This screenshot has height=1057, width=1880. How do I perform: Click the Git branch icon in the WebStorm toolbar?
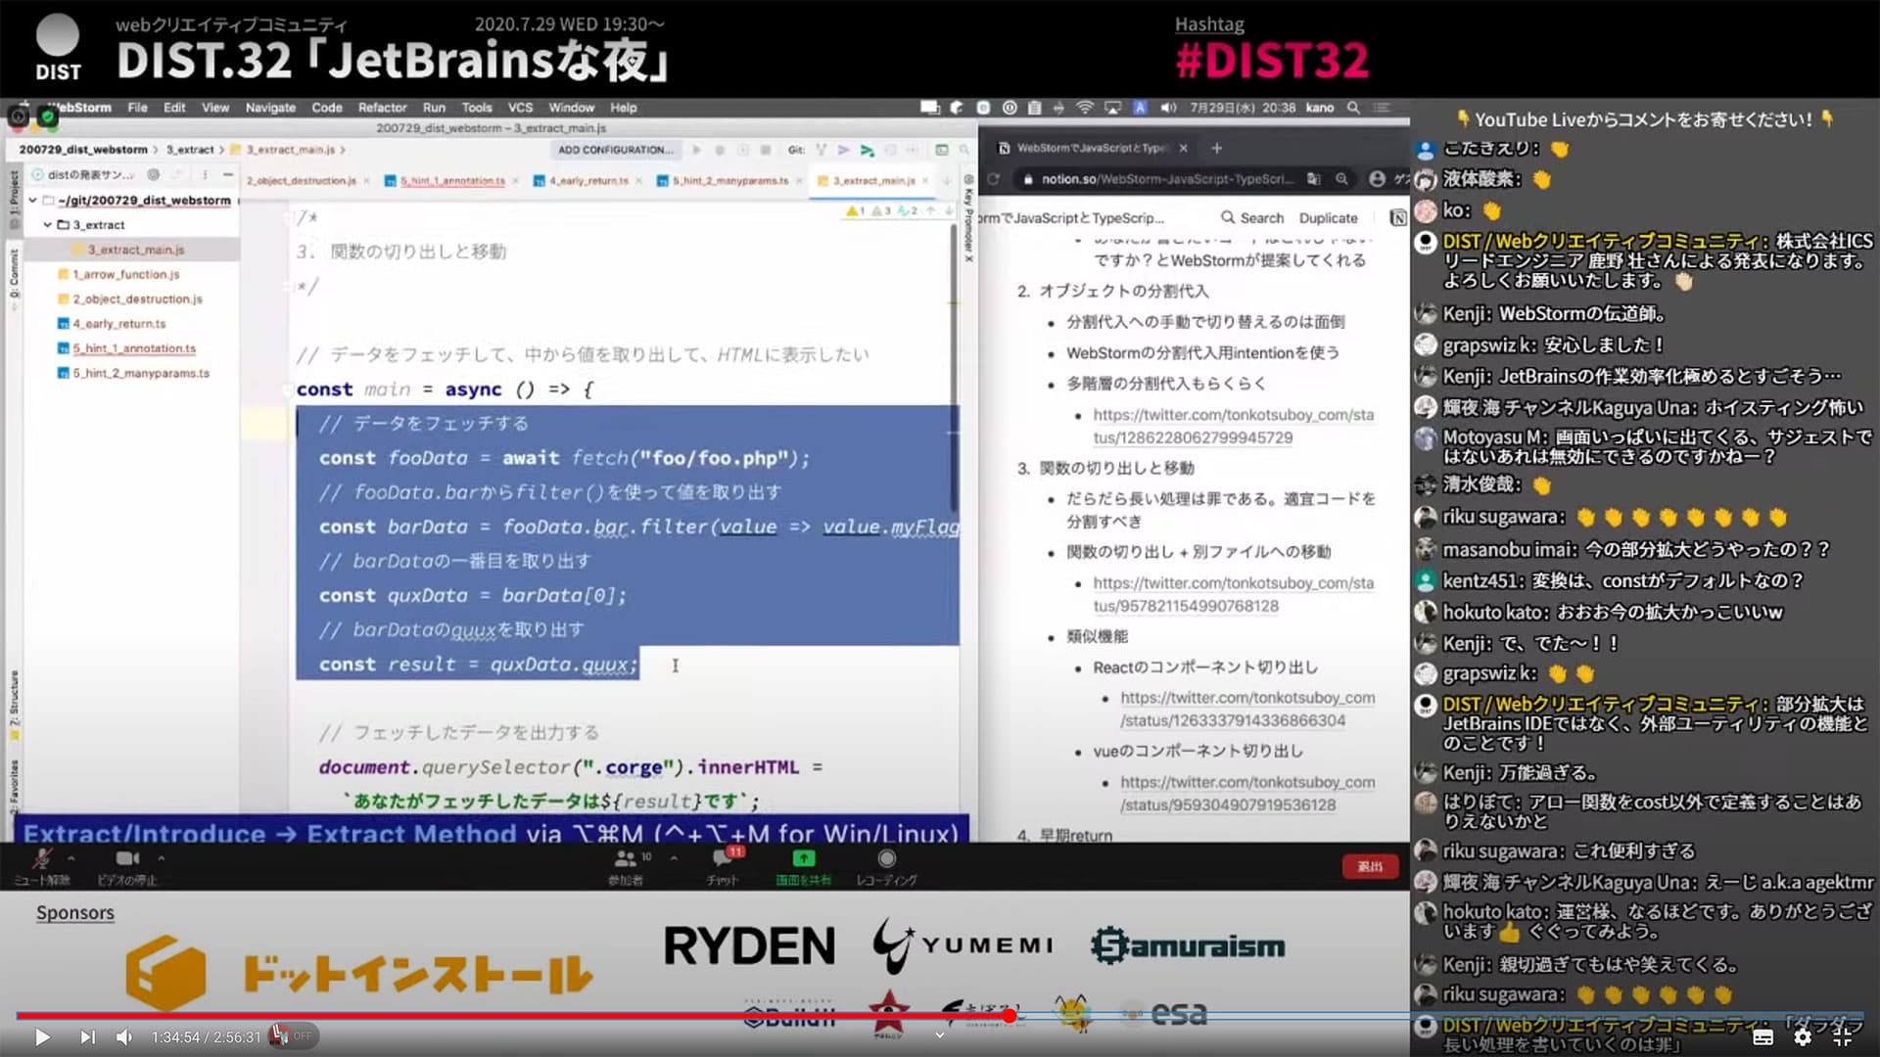coord(821,150)
